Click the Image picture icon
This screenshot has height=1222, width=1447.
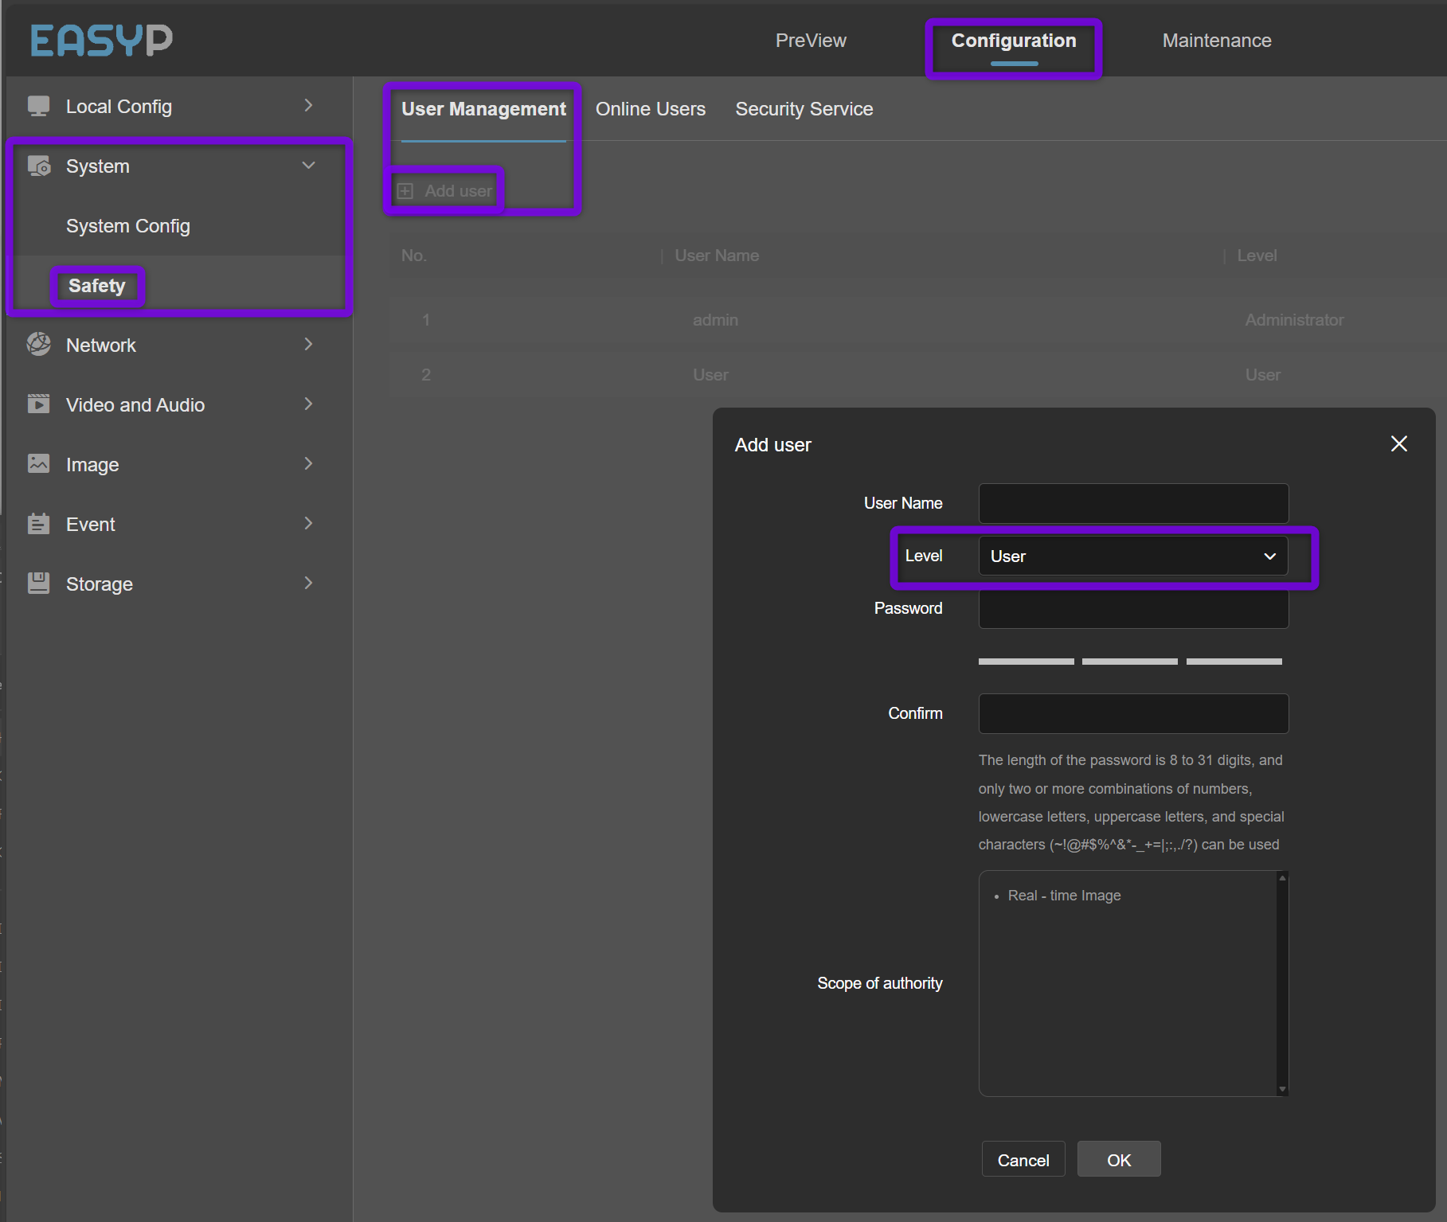38,463
